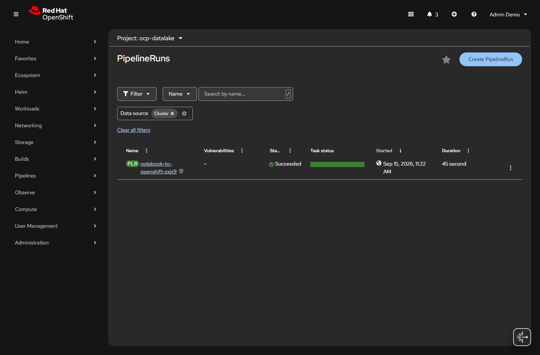The height and width of the screenshot is (355, 540).
Task: Focus the Search by name field
Action: (245, 94)
